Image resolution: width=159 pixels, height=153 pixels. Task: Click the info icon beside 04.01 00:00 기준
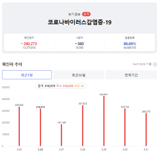click(155, 64)
